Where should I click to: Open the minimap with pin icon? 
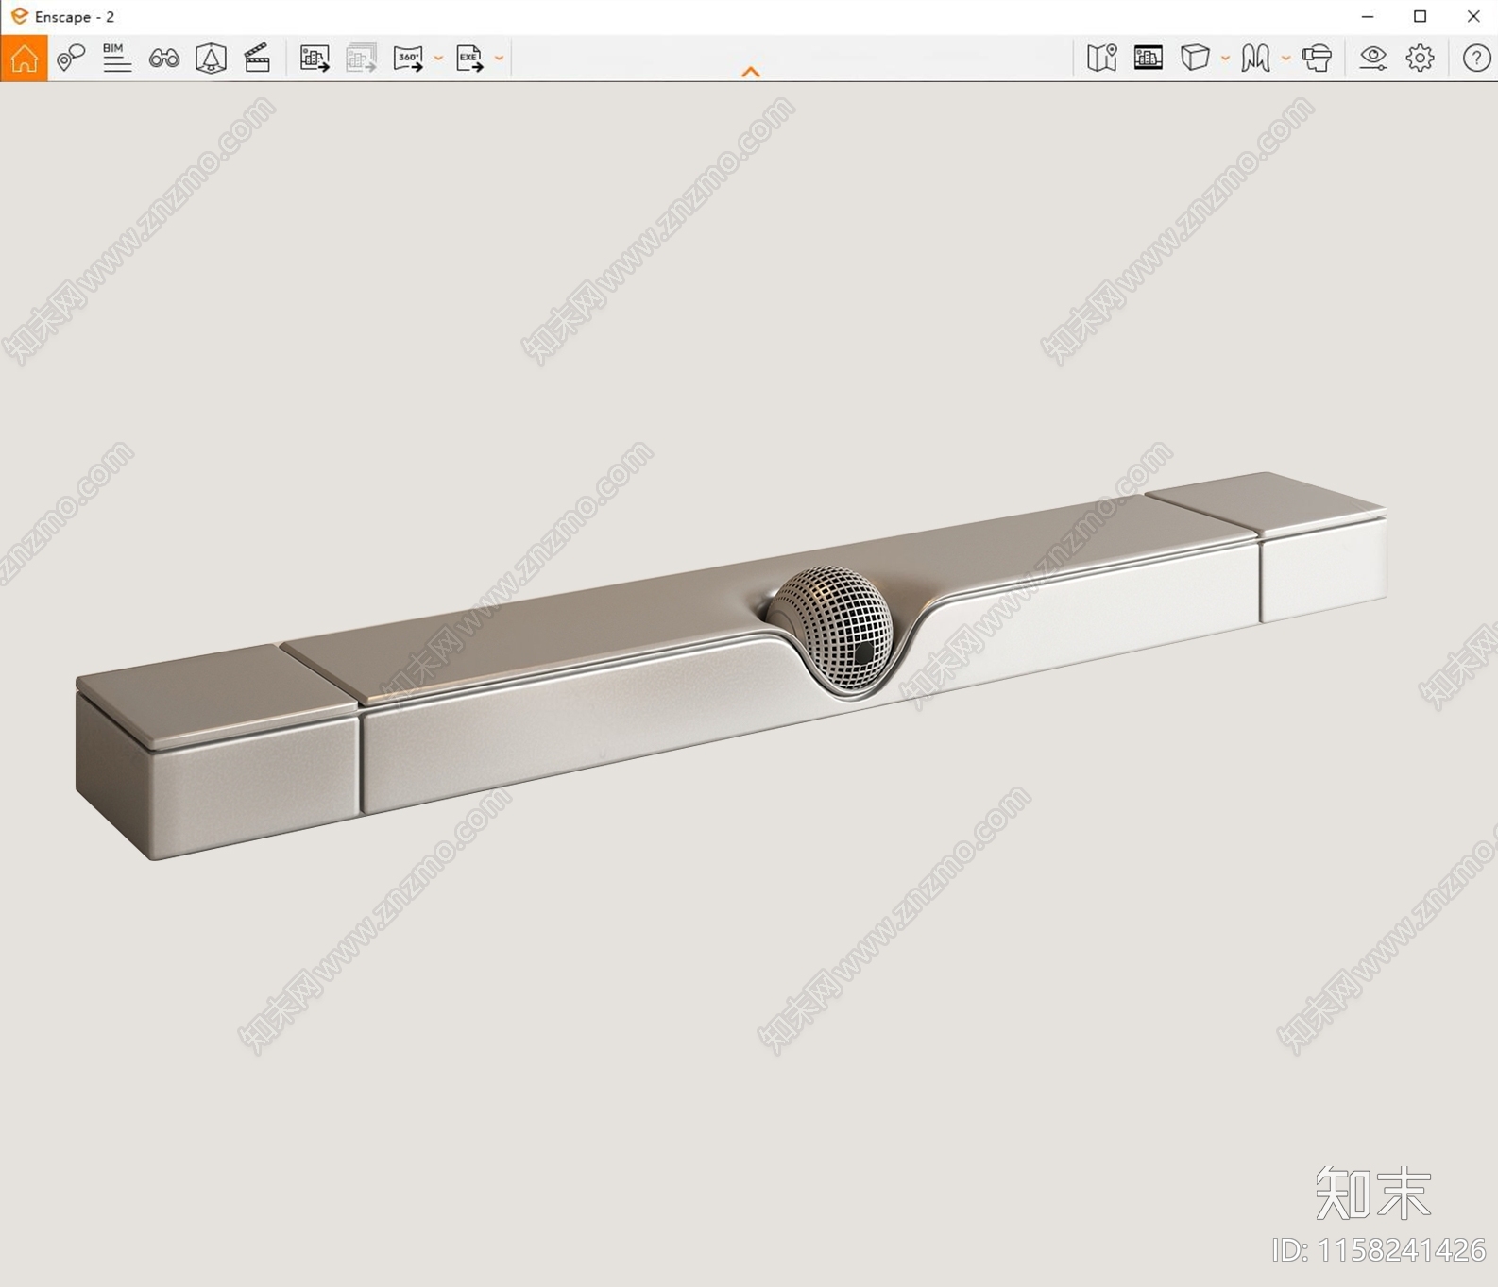[x=1102, y=59]
